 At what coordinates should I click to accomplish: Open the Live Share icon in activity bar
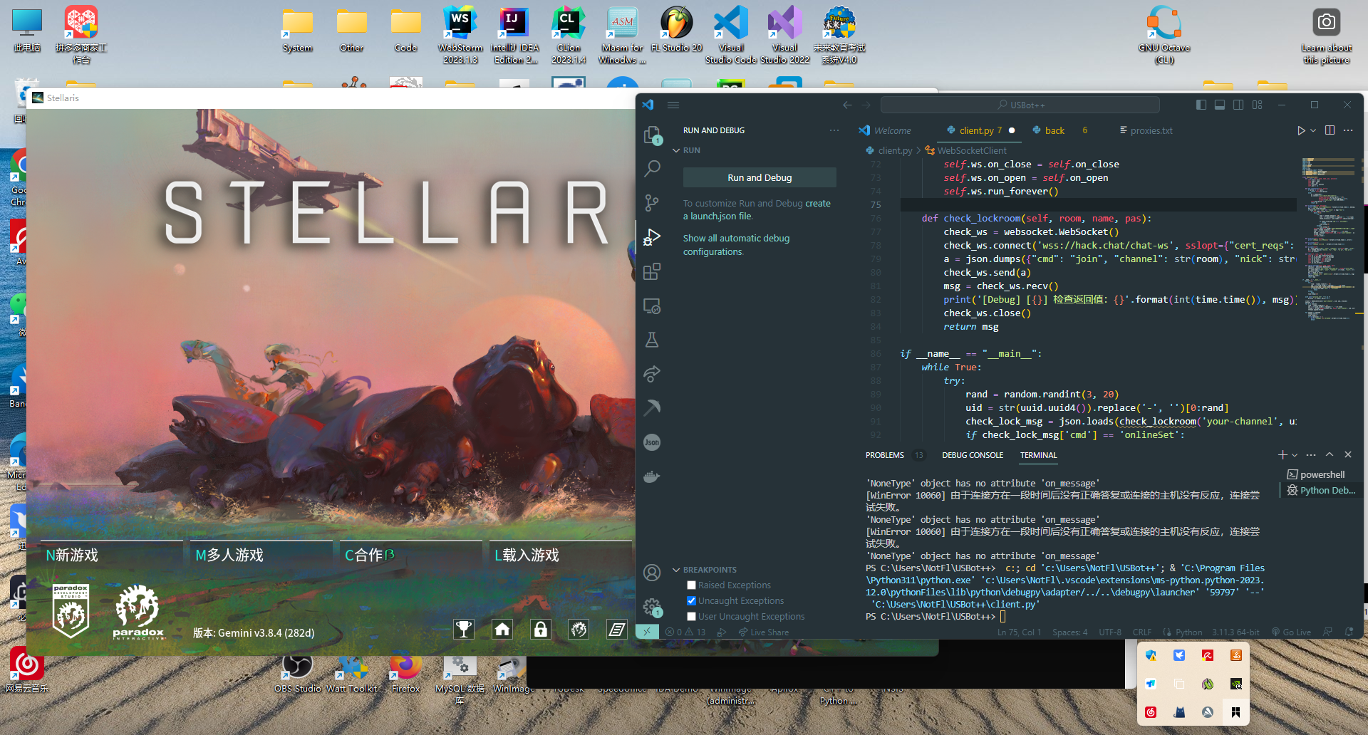coord(652,373)
